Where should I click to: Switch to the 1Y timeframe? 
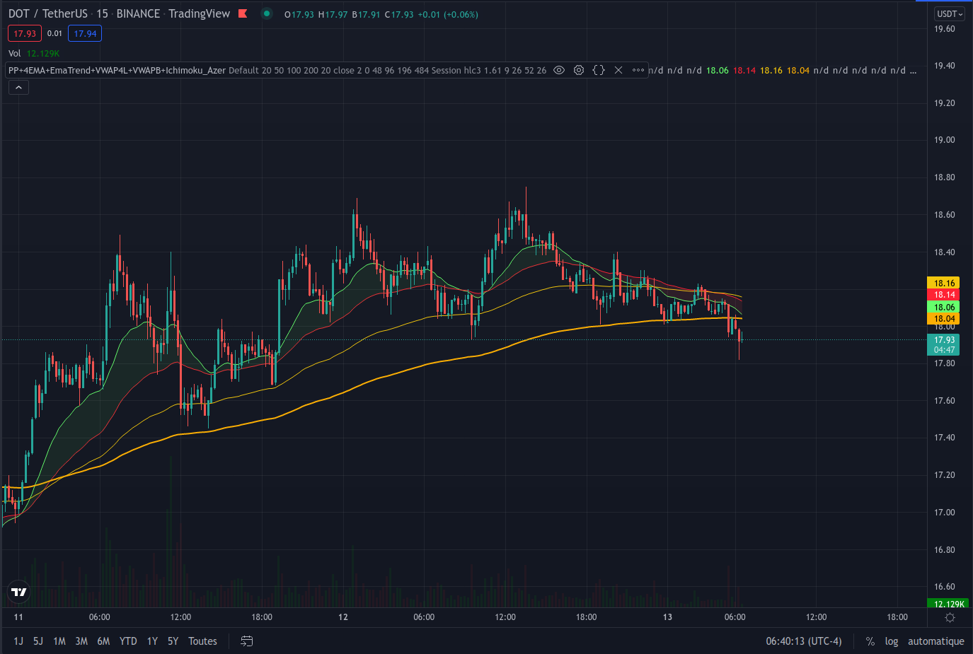pos(151,641)
